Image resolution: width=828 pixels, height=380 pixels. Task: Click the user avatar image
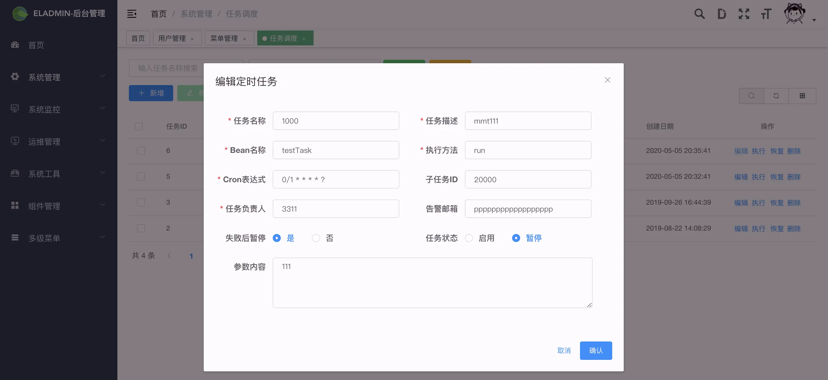click(794, 14)
